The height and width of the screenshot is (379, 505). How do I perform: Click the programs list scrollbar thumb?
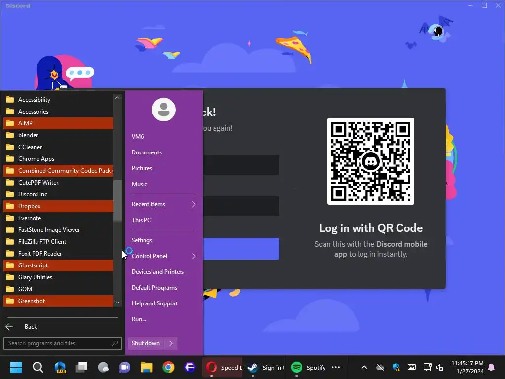point(117,200)
